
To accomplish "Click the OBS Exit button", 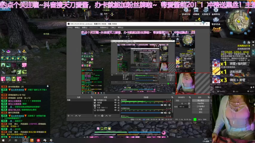I will coord(200,112).
